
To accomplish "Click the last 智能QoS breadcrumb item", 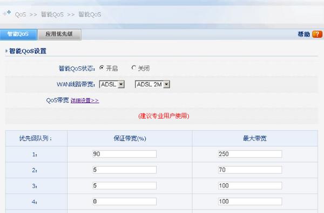I will pos(90,15).
